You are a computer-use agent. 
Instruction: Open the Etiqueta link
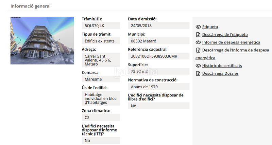[210, 27]
